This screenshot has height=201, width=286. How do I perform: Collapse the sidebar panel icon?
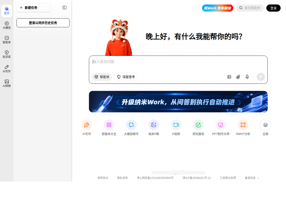[x=65, y=8]
